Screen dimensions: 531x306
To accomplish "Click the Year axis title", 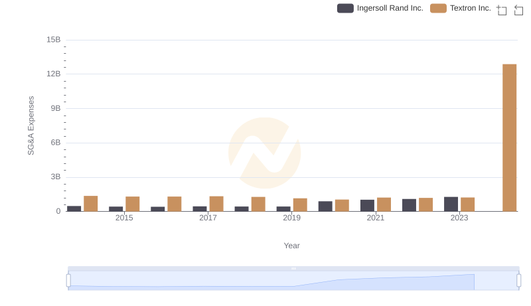I will click(291, 246).
